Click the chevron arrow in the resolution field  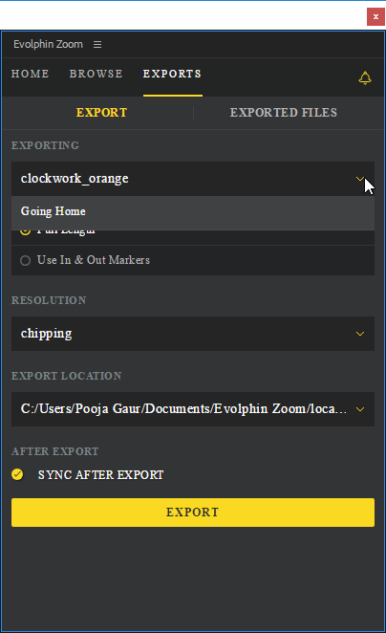tap(360, 334)
